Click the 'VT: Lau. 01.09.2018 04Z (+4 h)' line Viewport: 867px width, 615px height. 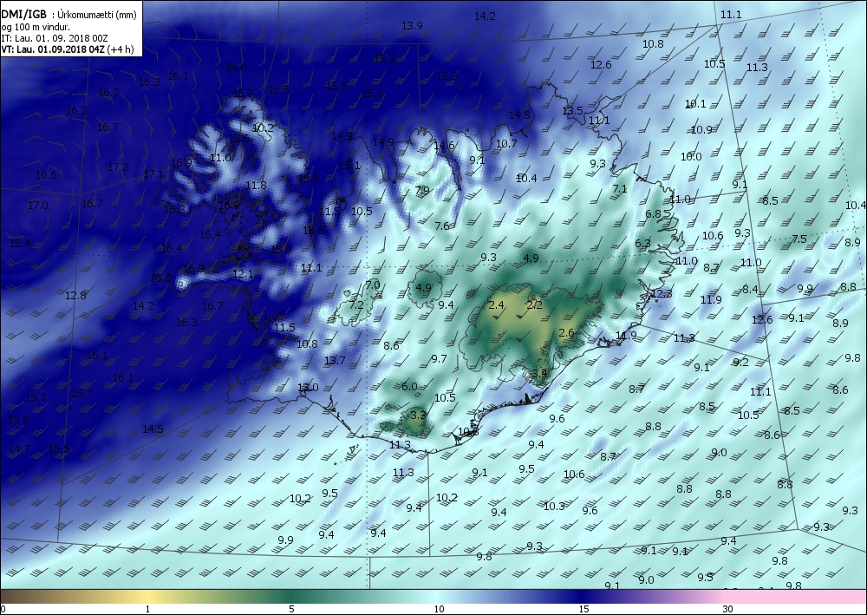tap(67, 49)
